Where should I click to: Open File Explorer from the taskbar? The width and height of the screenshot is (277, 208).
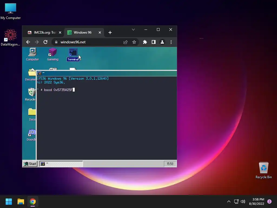point(21,201)
